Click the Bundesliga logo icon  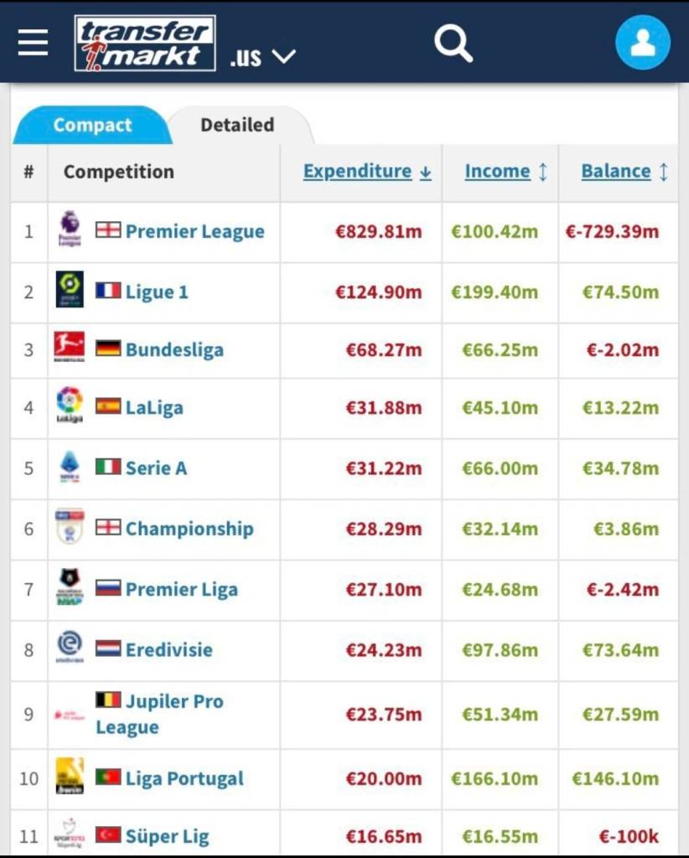(70, 347)
